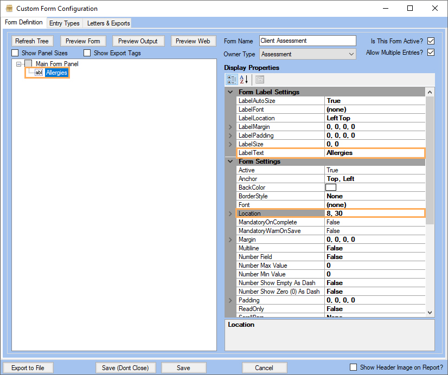Viewport: 448px width, 375px height.
Task: Click Export to File button
Action: pos(28,368)
